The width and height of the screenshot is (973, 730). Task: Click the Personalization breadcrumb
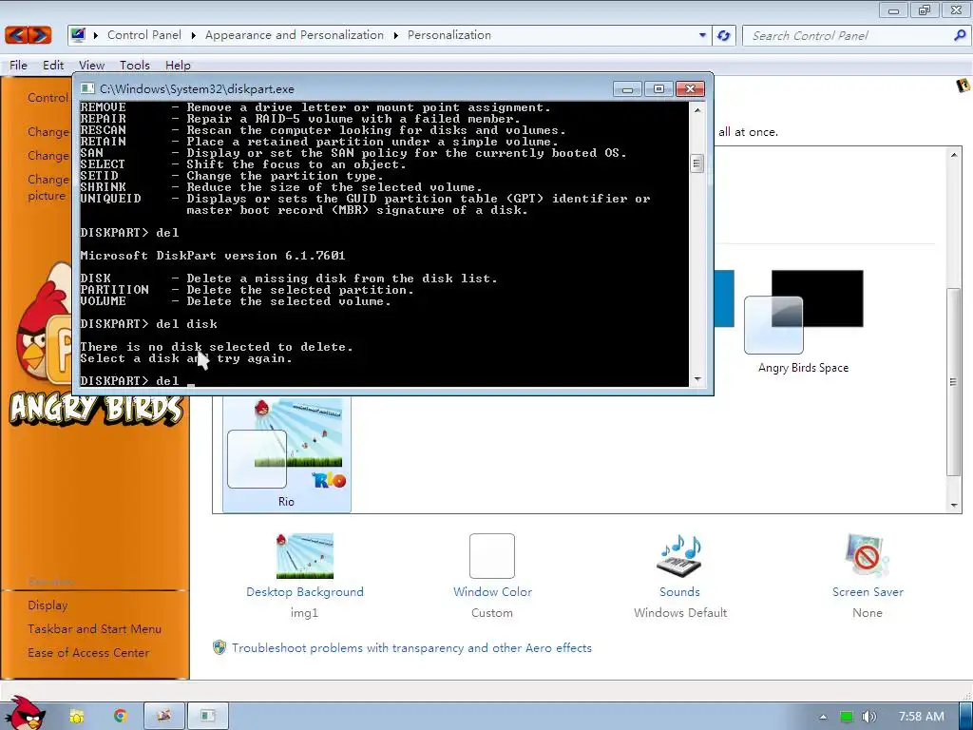449,35
